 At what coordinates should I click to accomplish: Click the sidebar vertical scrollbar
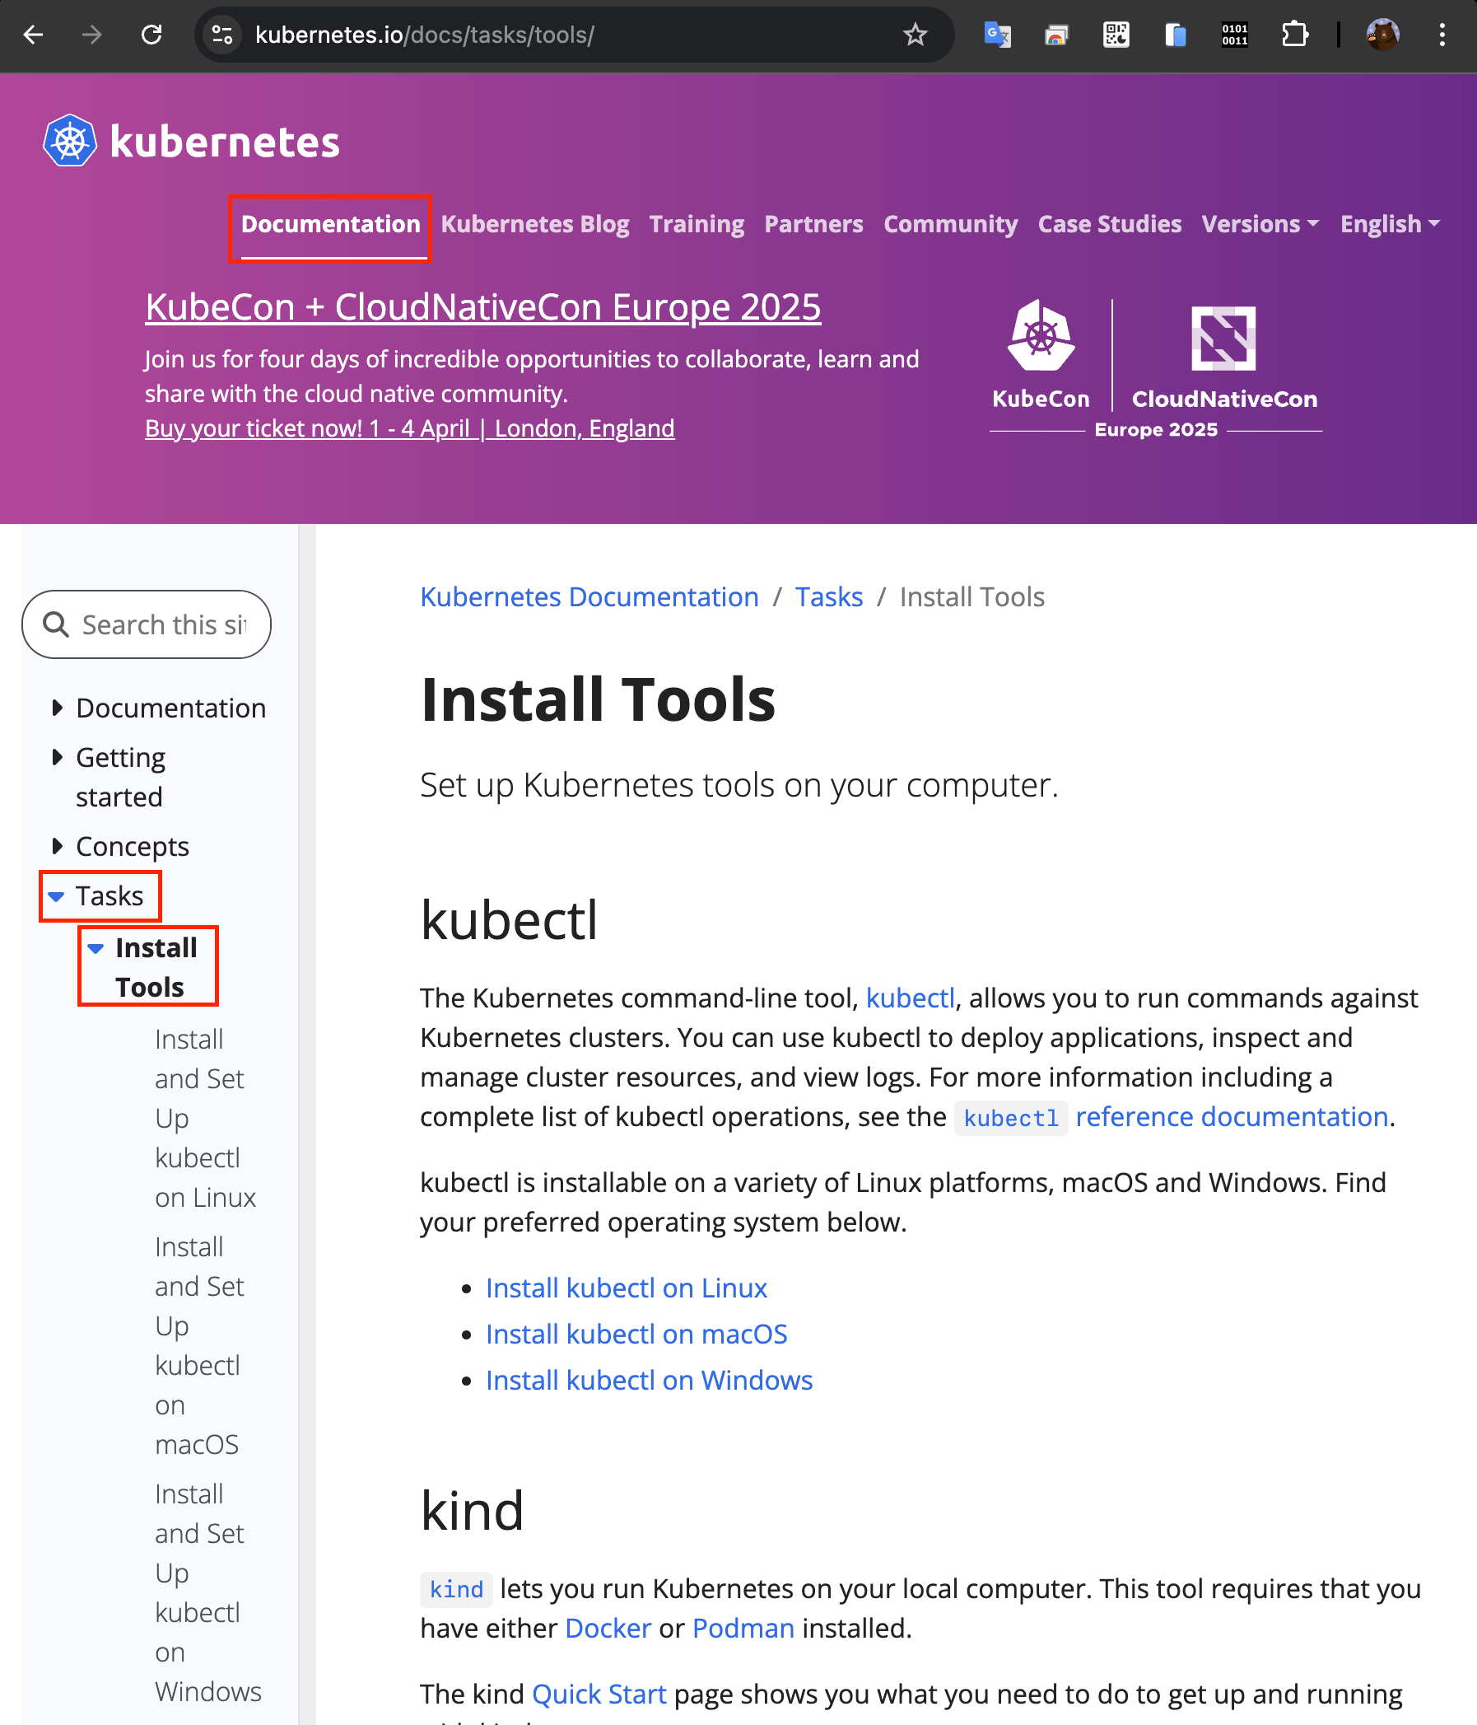pyautogui.click(x=307, y=1124)
